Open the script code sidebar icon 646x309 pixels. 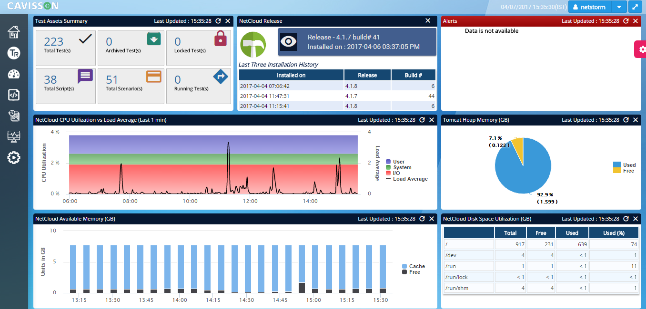coord(14,95)
